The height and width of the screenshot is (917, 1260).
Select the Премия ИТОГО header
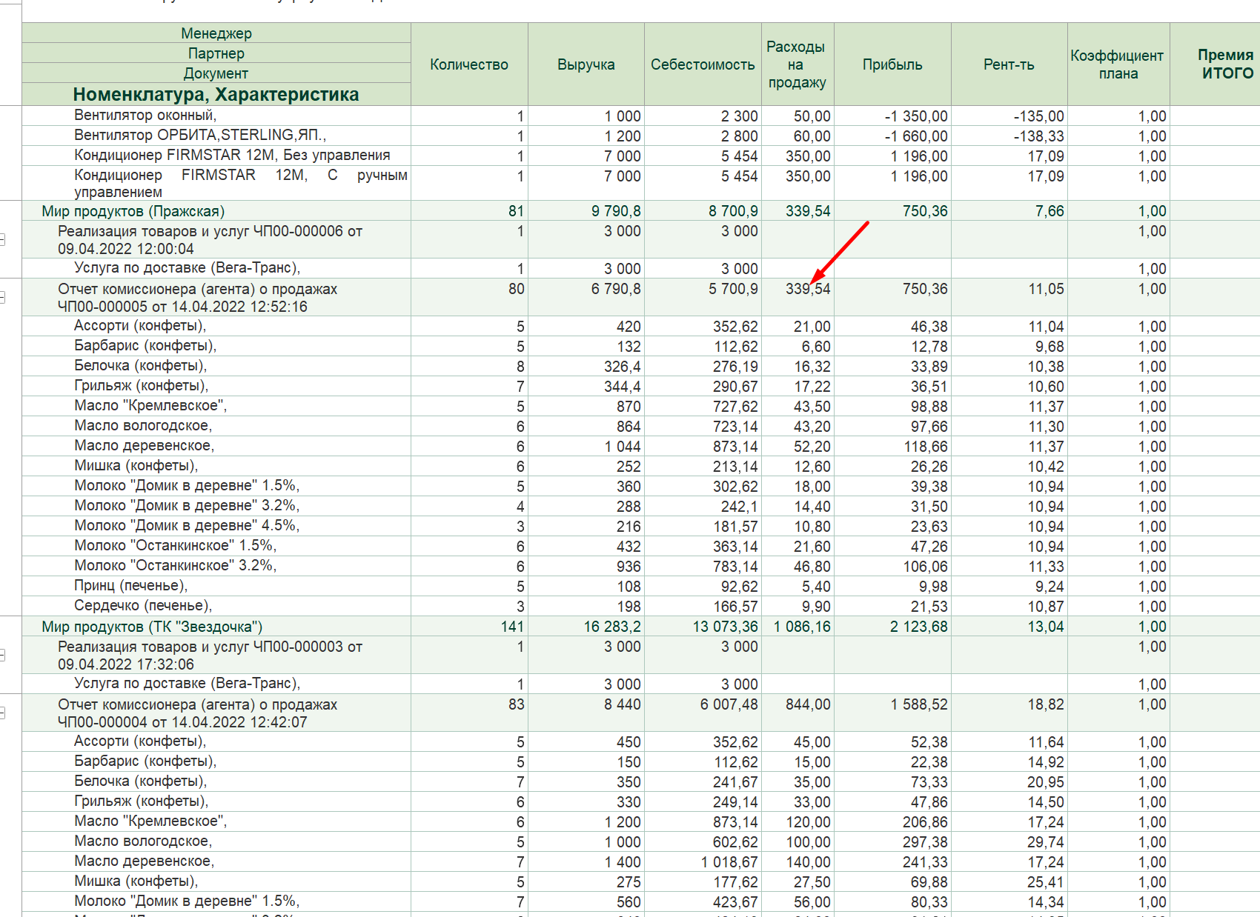click(x=1216, y=64)
